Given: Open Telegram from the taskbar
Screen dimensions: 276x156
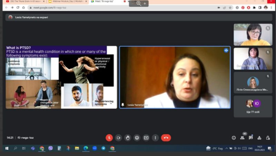Looking at the screenshot, I should tap(103, 148).
